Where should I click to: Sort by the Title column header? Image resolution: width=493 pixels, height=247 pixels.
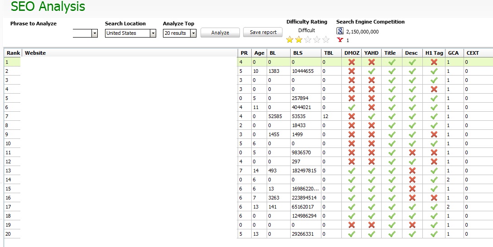tap(392, 53)
